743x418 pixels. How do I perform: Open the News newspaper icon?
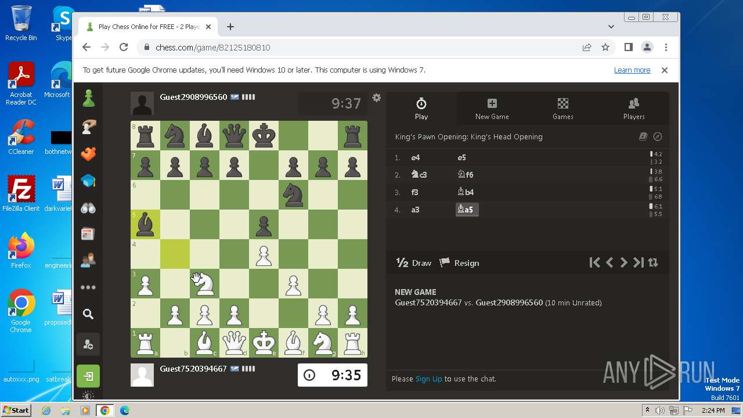88,234
